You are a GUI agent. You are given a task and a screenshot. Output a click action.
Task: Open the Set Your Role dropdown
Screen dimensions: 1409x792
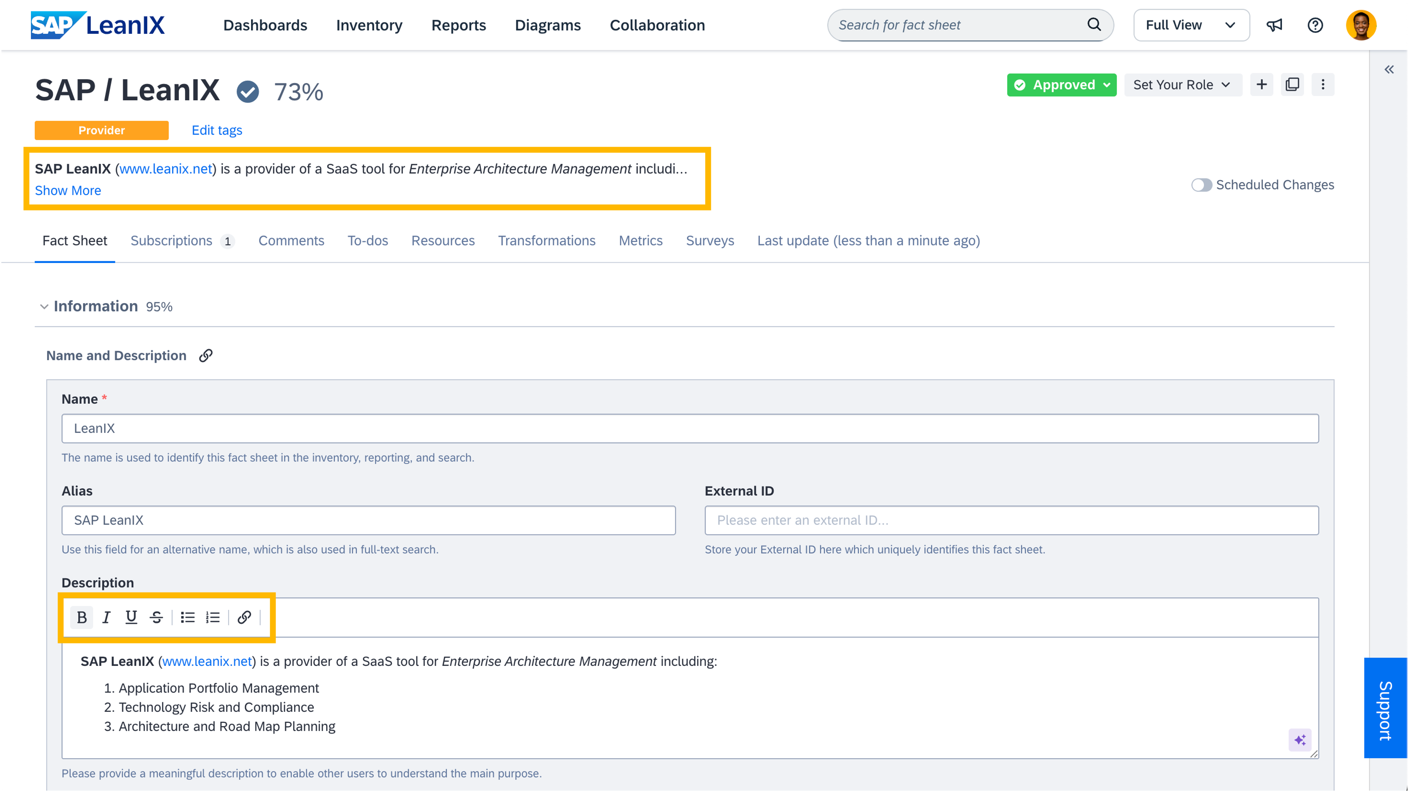[1183, 85]
